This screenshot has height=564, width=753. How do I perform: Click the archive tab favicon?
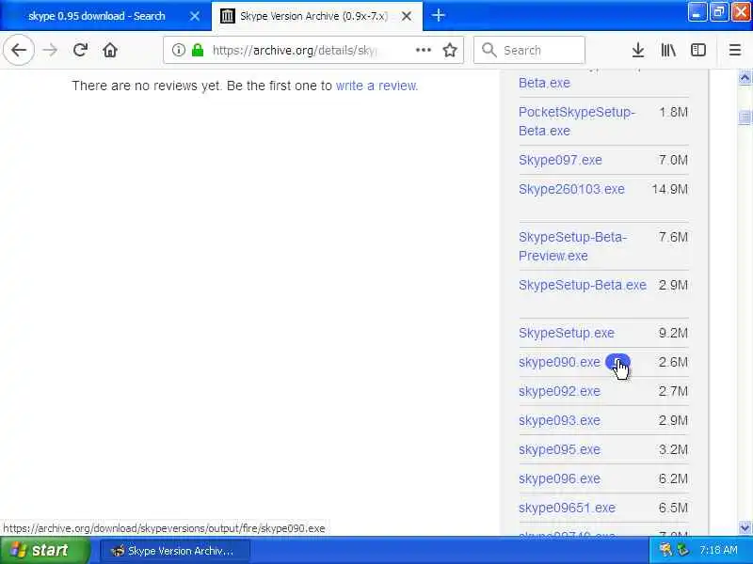pyautogui.click(x=227, y=16)
